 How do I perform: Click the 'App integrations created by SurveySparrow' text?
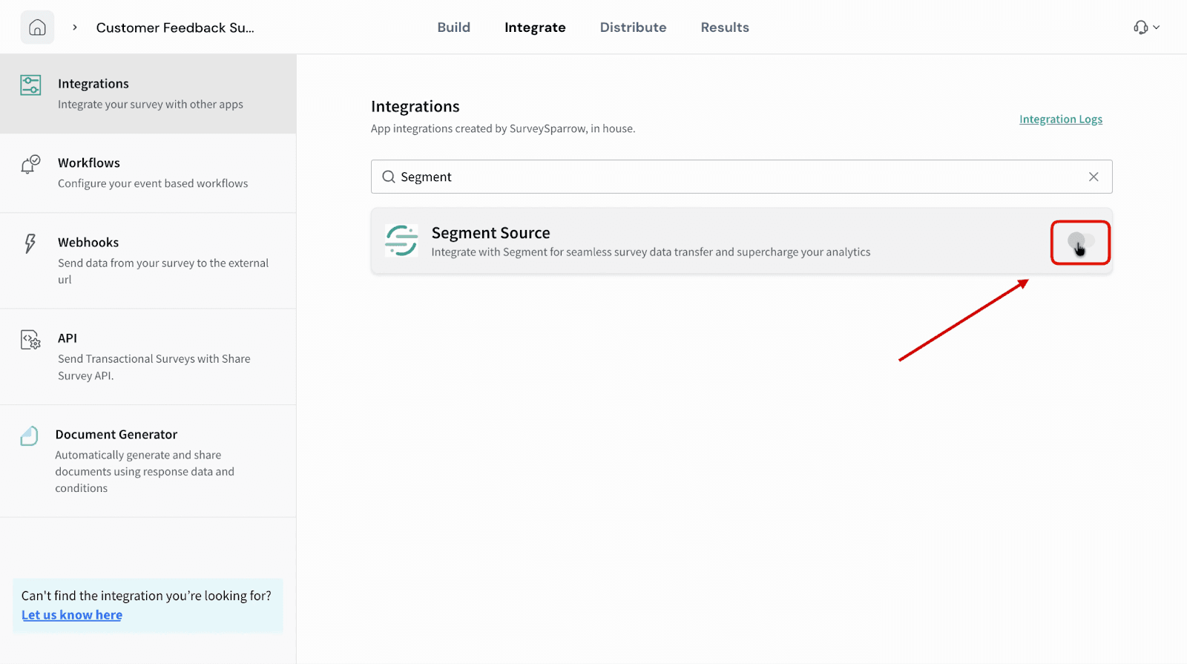point(503,128)
